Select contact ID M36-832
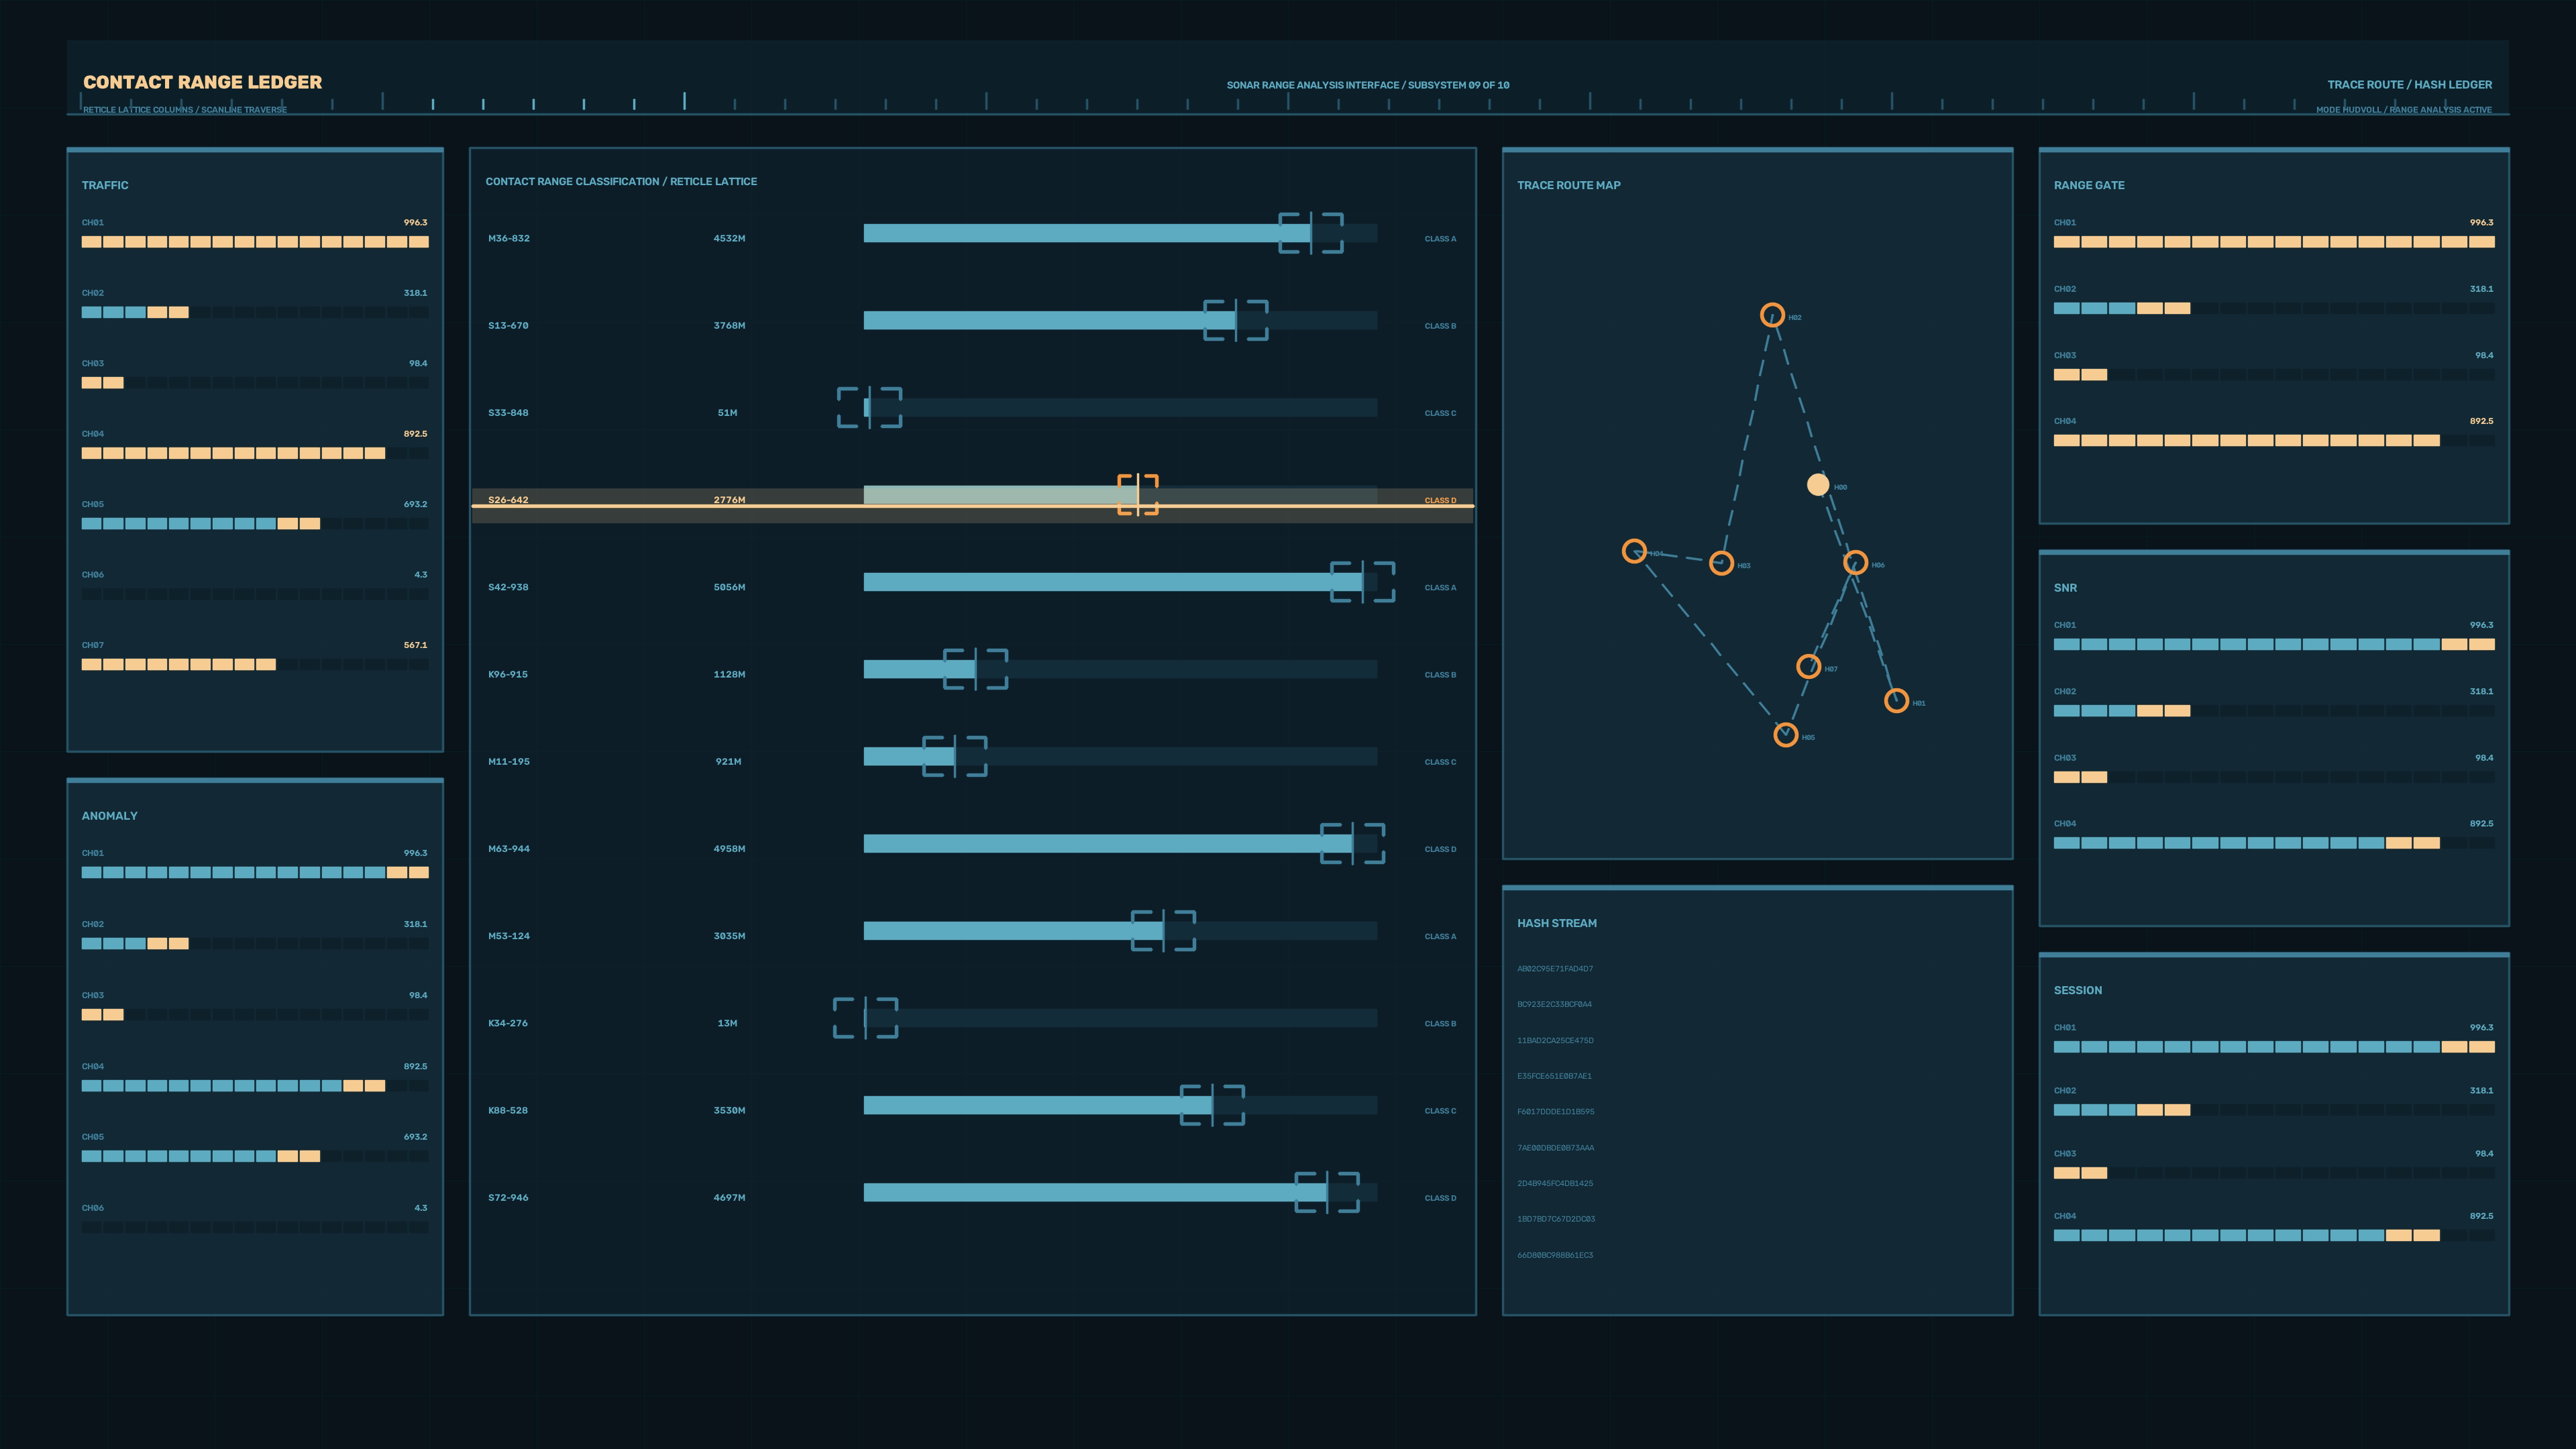This screenshot has width=2576, height=1449. coord(509,238)
